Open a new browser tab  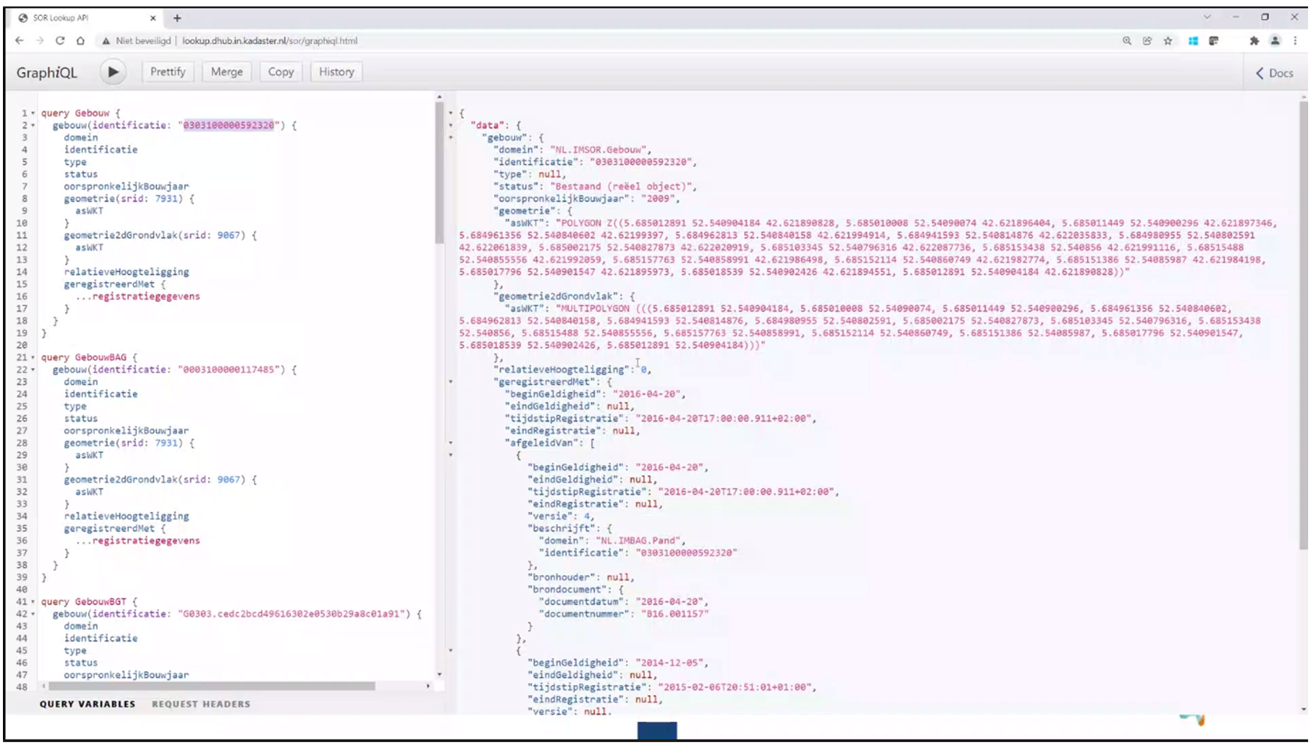(x=178, y=18)
